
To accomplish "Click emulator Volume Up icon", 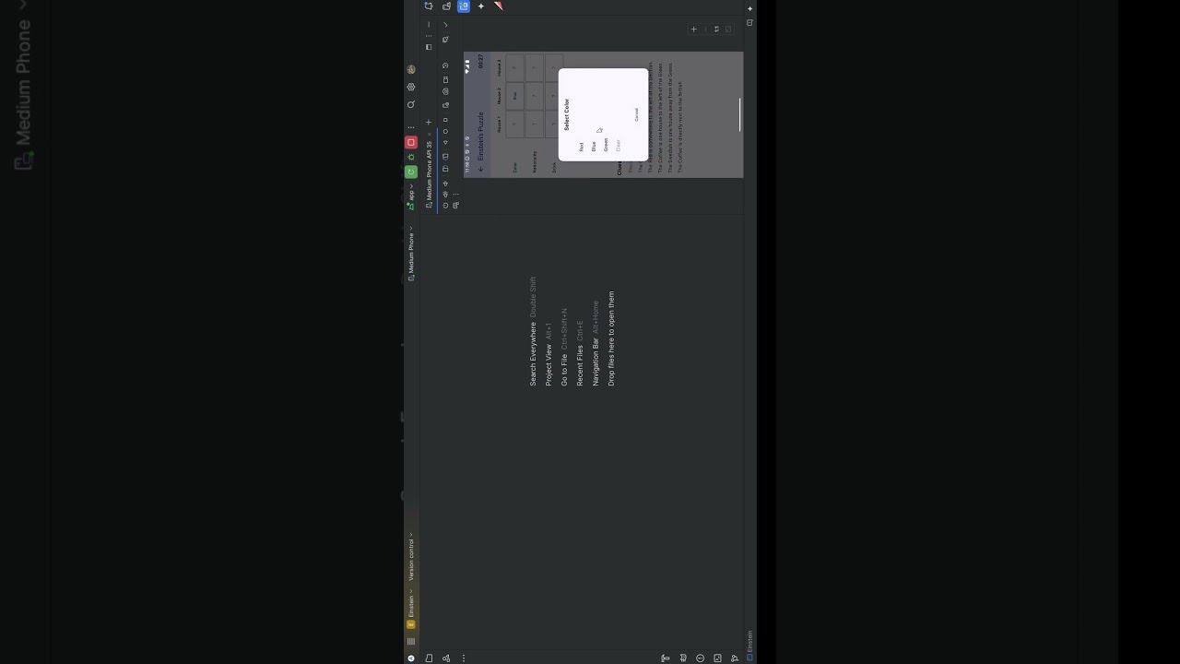I will coord(445,193).
